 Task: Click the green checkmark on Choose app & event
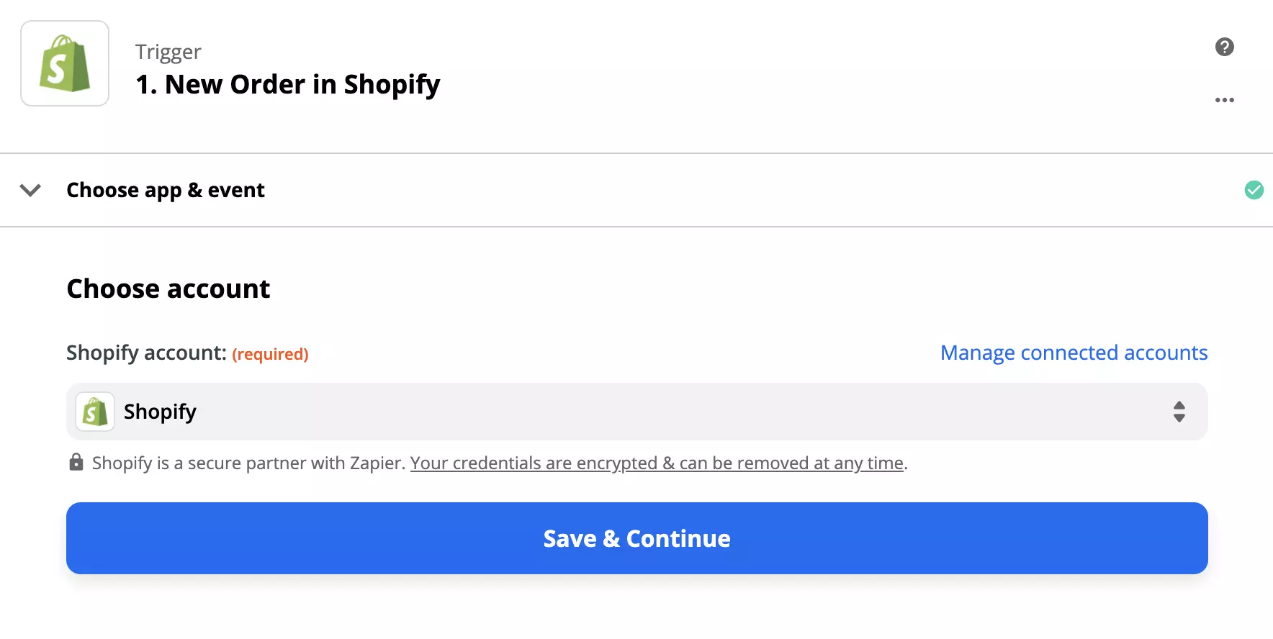(x=1254, y=190)
